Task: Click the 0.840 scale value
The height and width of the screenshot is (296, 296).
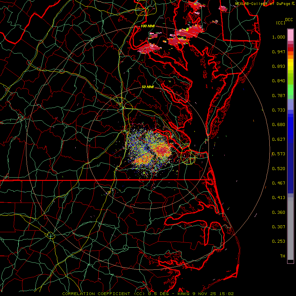Action: click(x=279, y=81)
